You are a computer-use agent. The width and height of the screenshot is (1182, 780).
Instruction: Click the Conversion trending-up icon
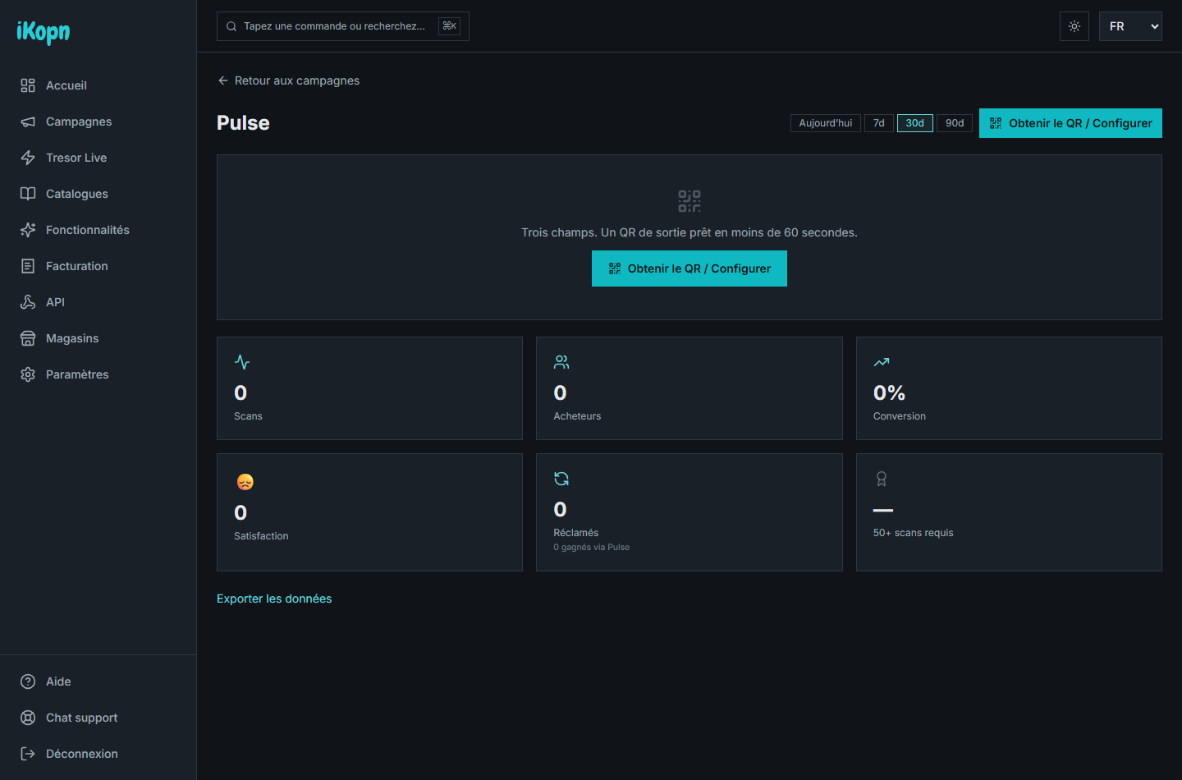[882, 362]
